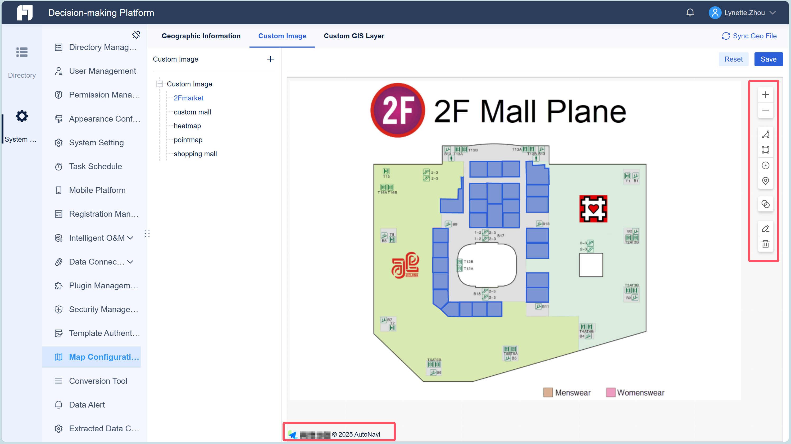Switch to Custom Image tab
This screenshot has height=444, width=791.
coord(282,36)
